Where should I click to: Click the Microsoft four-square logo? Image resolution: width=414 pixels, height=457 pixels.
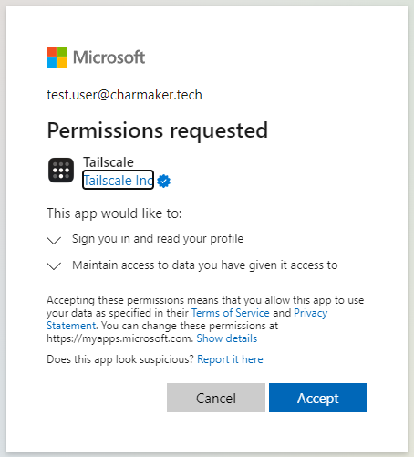tap(57, 57)
